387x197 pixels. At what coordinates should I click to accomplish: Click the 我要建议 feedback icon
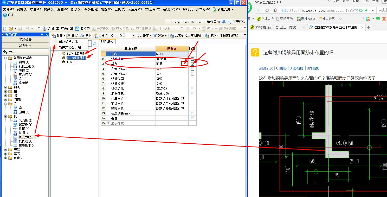[x=230, y=22]
